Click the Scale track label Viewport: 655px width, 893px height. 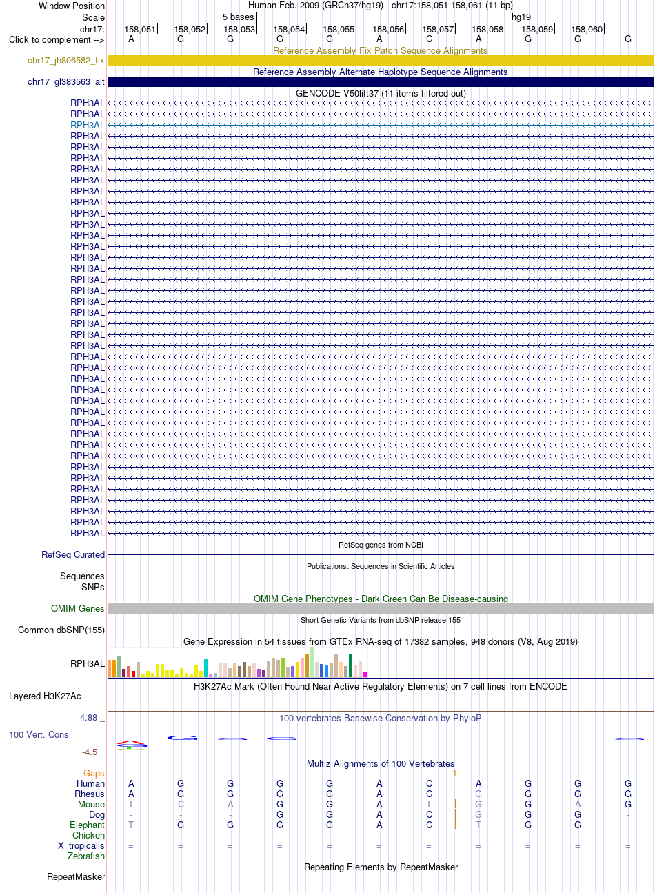(x=93, y=17)
